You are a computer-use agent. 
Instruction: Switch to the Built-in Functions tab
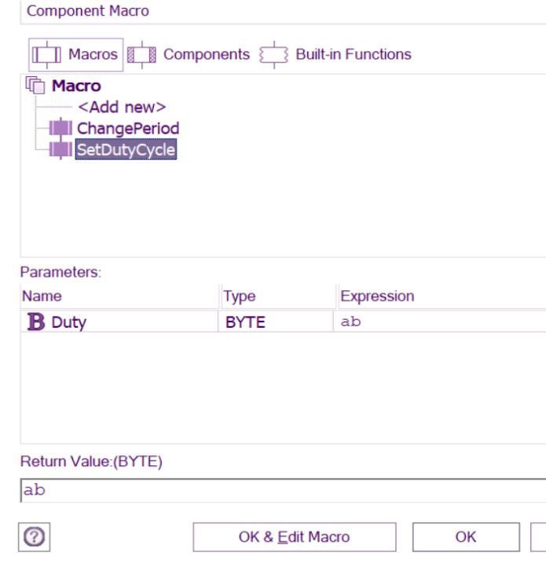(x=353, y=55)
